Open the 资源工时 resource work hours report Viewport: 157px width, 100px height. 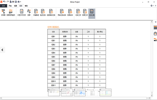pyautogui.click(x=85, y=13)
